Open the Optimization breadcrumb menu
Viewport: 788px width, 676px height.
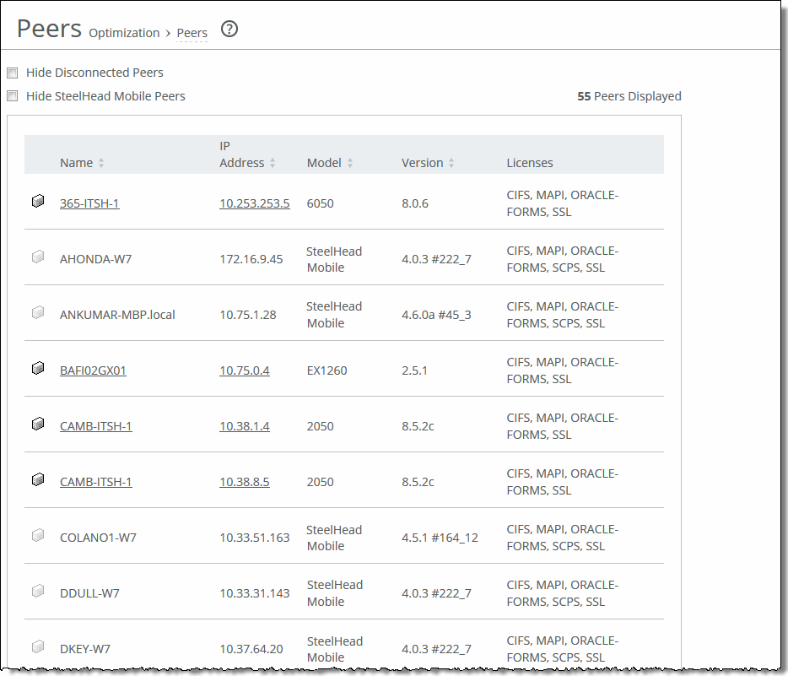[124, 33]
